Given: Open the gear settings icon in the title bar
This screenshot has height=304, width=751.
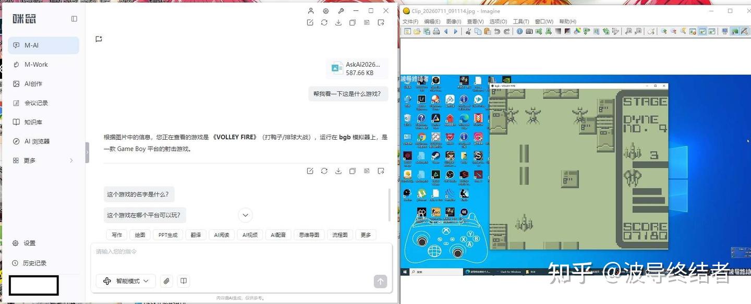Looking at the screenshot, I should click(326, 11).
